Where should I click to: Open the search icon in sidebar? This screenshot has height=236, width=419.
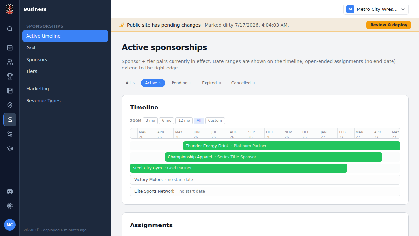[x=10, y=29]
